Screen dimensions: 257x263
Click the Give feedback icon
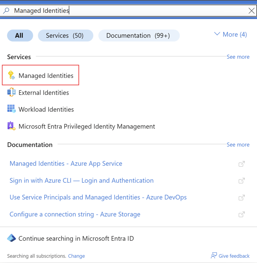coord(214,256)
